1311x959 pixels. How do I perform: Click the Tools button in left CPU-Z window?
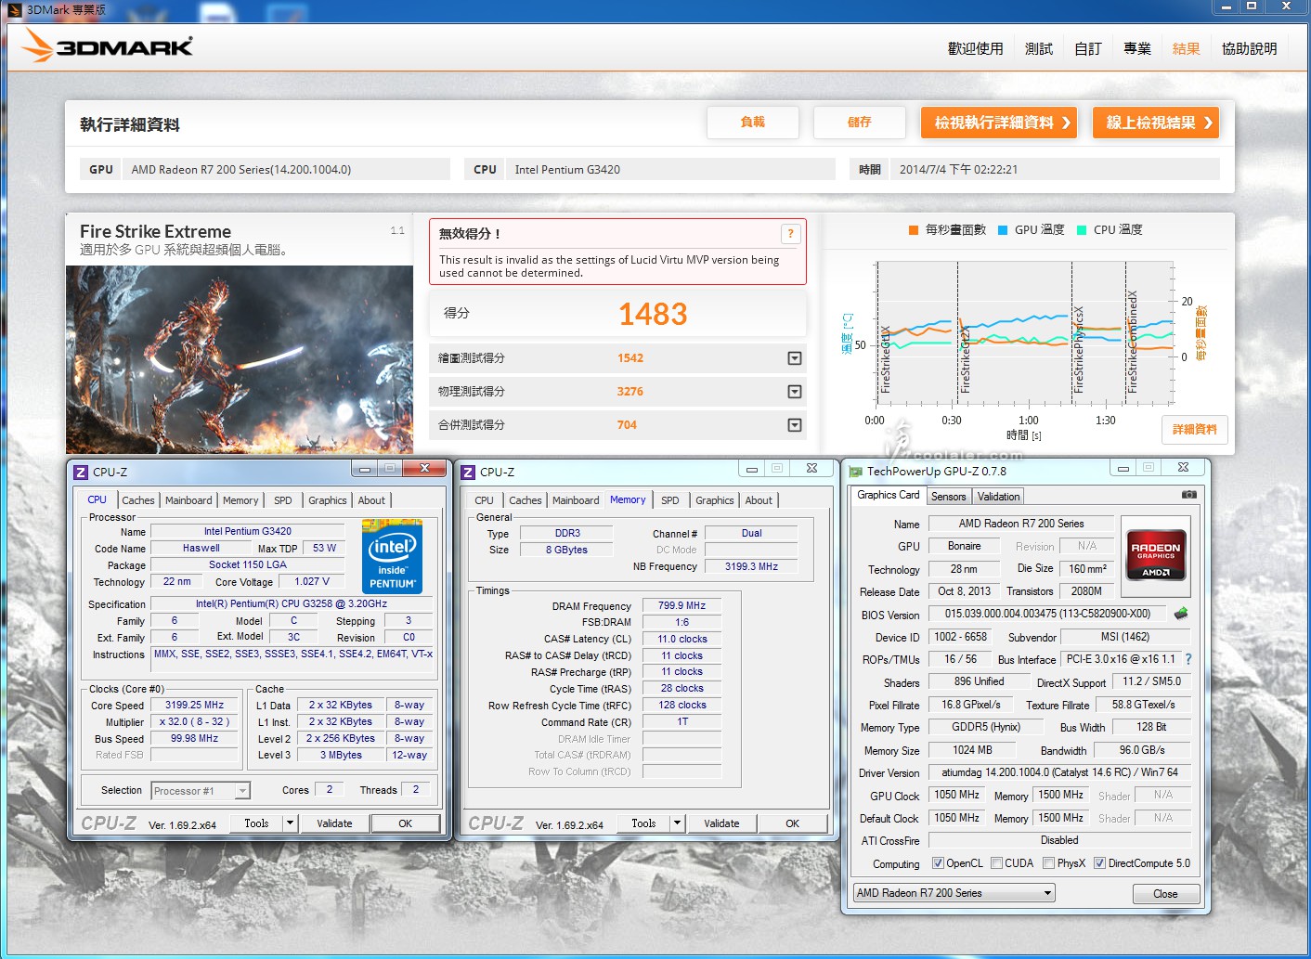pos(256,823)
